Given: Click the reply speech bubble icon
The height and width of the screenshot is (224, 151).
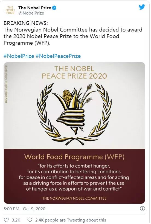Looking at the screenshot, I should 30,220.
